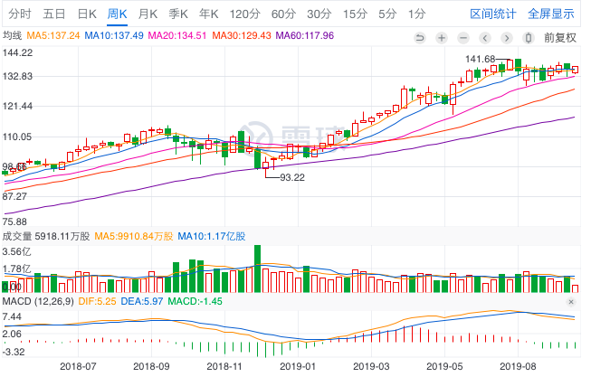Click the 7.44 MACD axis label
Viewport: 591px width, 377px height.
pos(12,316)
